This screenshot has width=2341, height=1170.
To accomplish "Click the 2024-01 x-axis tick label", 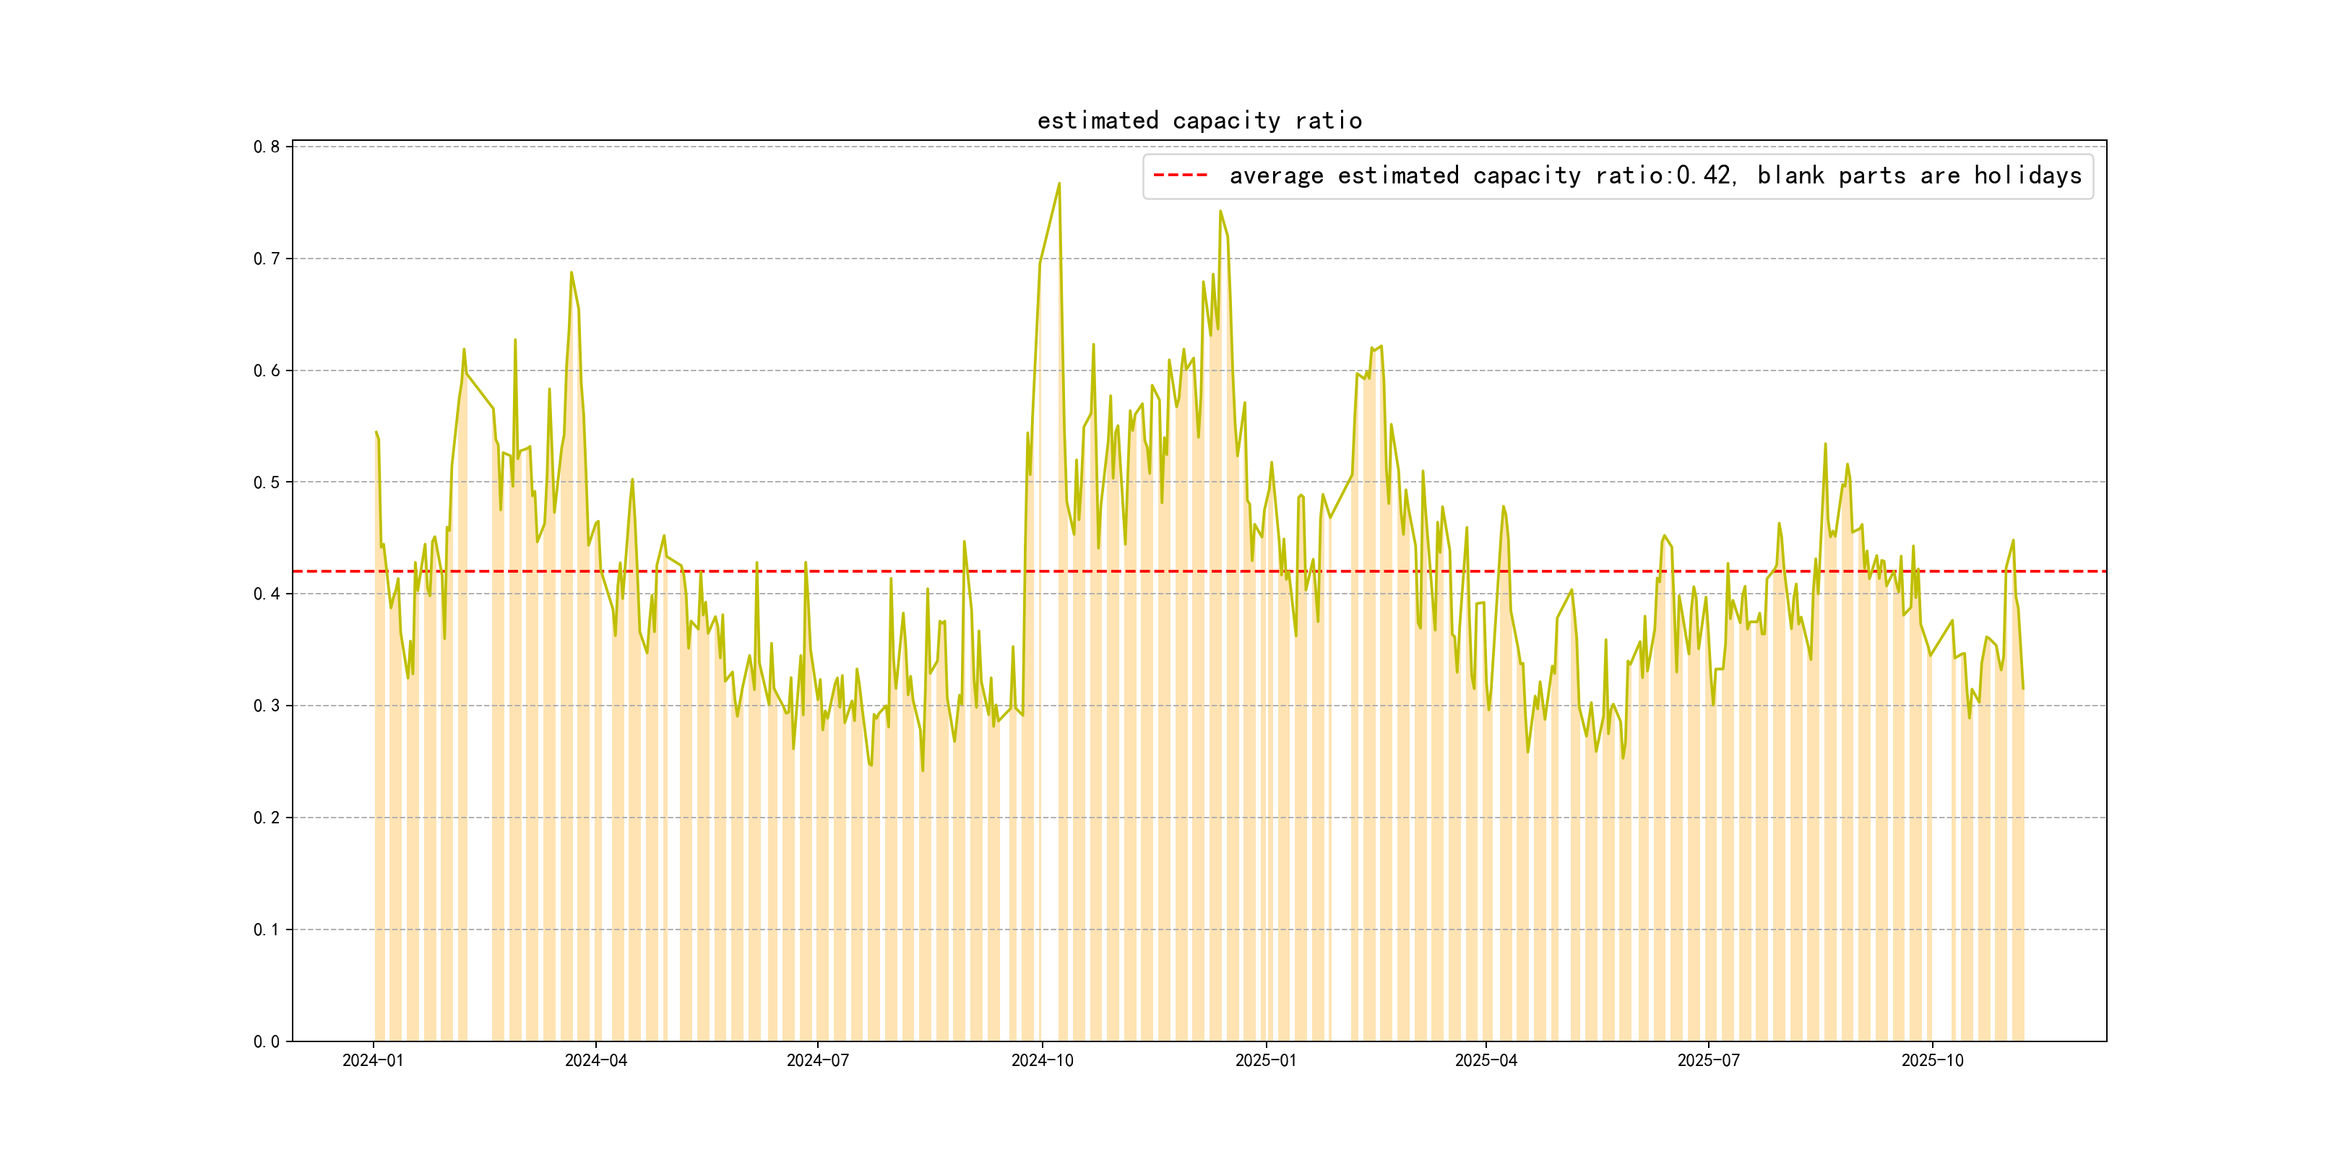I will pyautogui.click(x=373, y=1060).
